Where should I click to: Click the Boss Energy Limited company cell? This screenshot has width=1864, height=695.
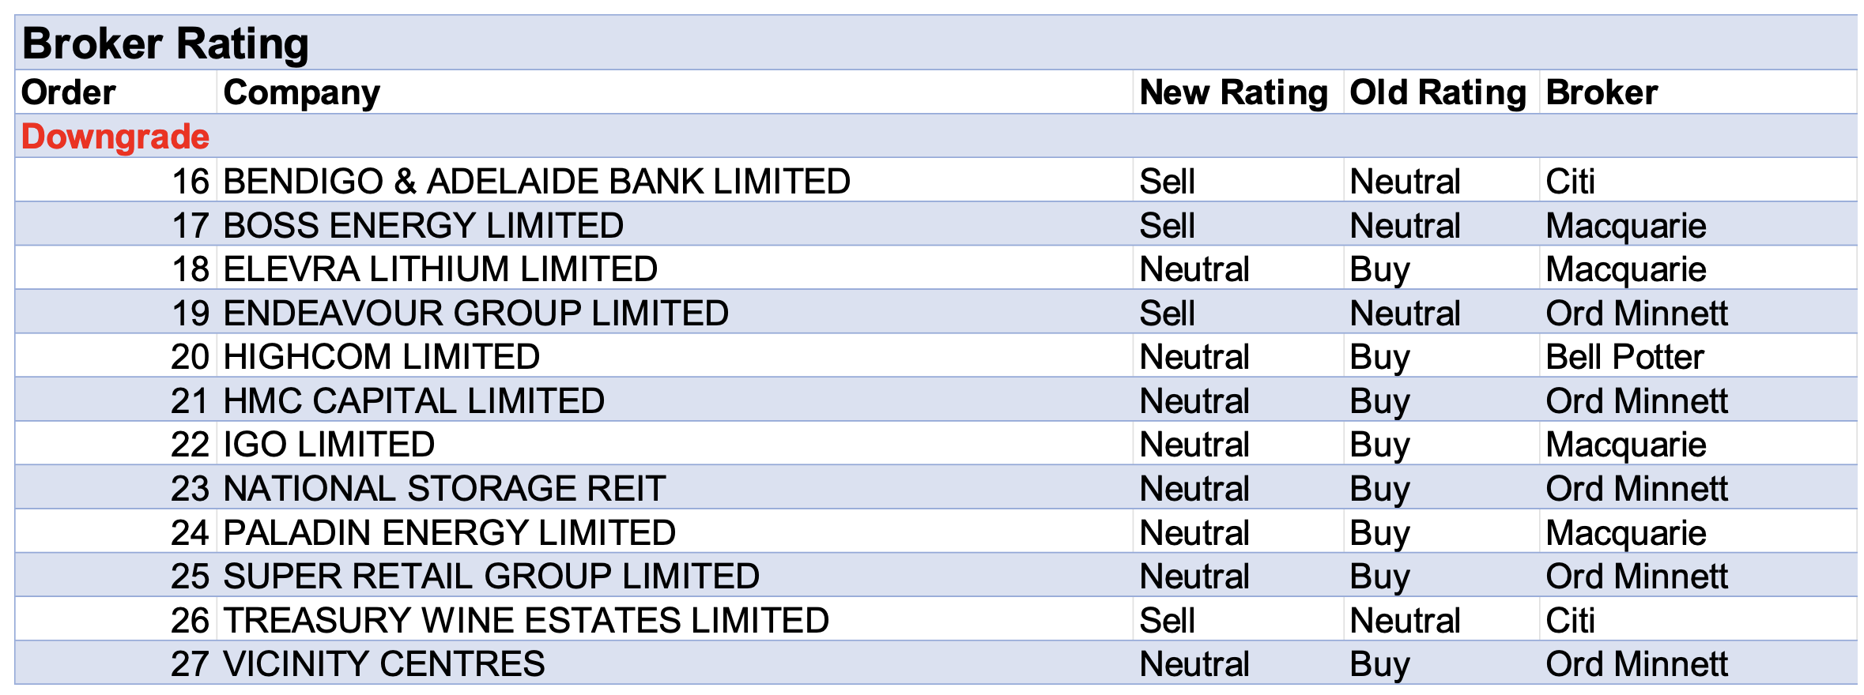(424, 226)
